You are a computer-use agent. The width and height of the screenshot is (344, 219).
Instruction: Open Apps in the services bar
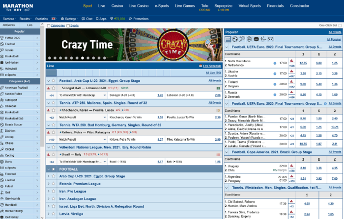click(x=101, y=19)
